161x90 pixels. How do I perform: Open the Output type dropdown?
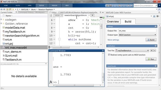[155, 35]
